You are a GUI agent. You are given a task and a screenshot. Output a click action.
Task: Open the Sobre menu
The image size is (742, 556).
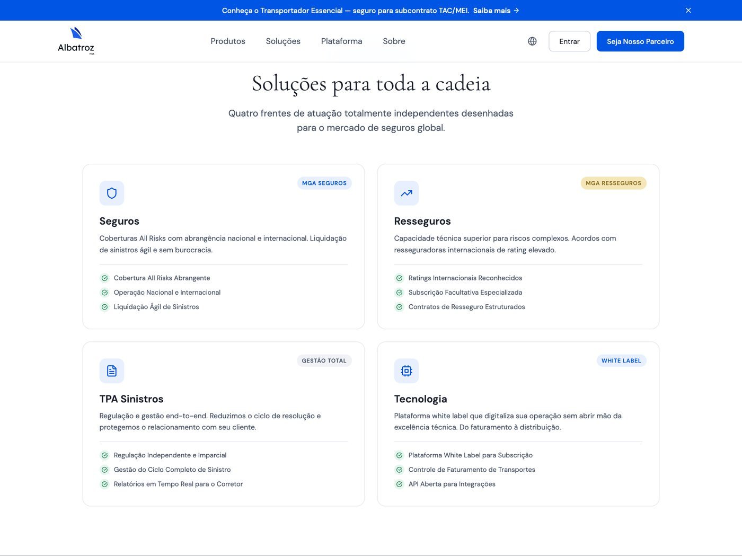pyautogui.click(x=394, y=41)
